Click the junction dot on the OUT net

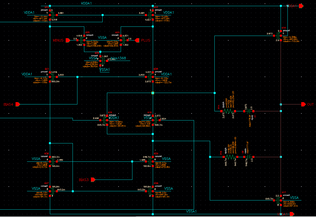click(x=281, y=104)
